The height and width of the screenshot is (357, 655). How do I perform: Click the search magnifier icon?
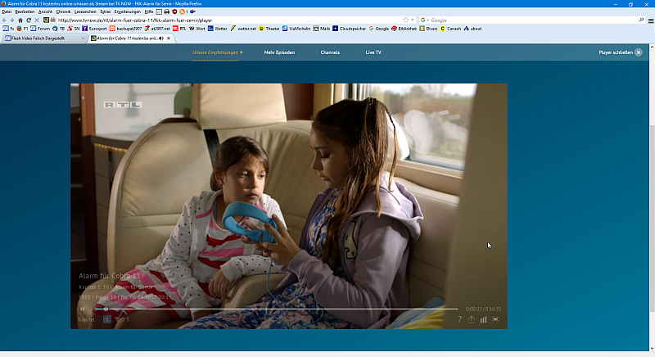641,20
